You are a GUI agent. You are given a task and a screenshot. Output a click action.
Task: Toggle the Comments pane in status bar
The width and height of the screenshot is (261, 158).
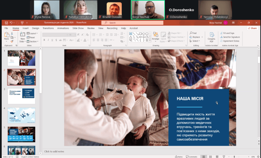click(x=191, y=157)
